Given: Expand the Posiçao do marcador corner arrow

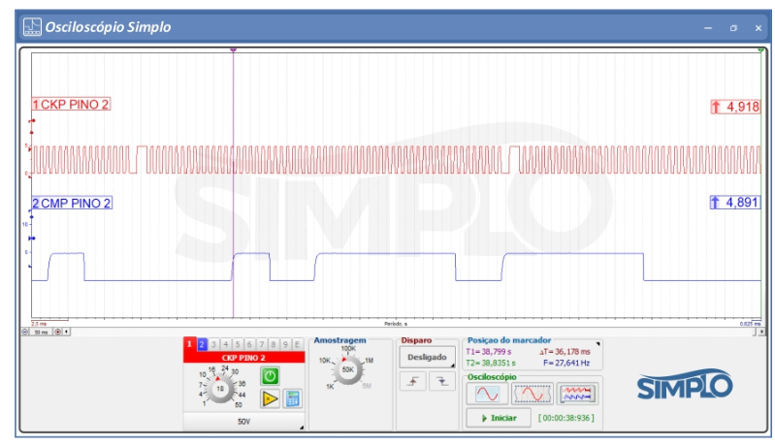Looking at the screenshot, I should click(598, 343).
